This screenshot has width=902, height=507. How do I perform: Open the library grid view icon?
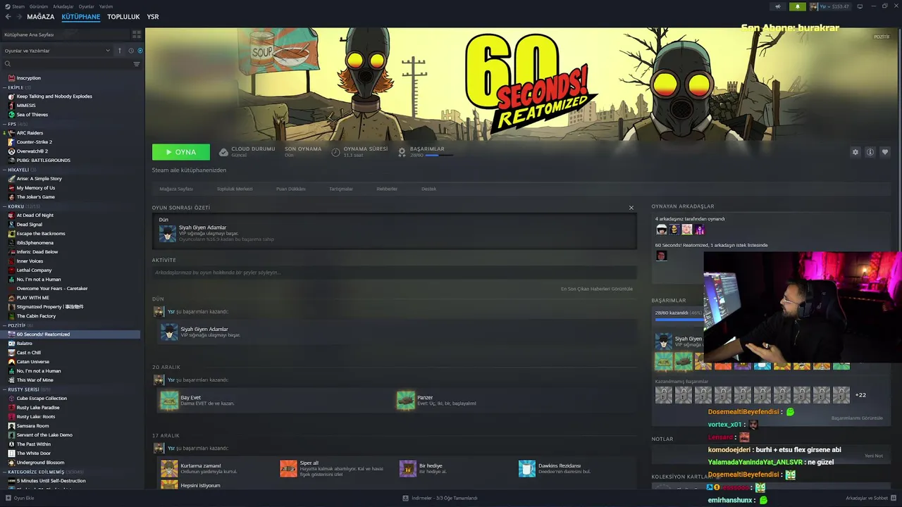coord(136,34)
